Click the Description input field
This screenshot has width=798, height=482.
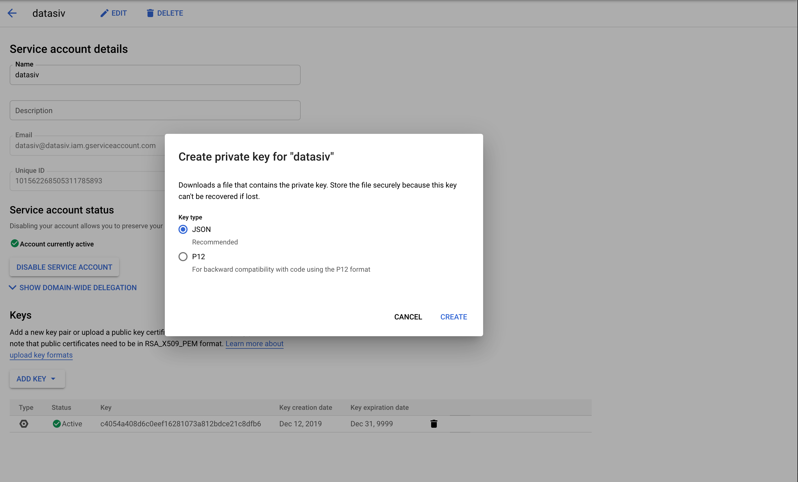point(155,111)
